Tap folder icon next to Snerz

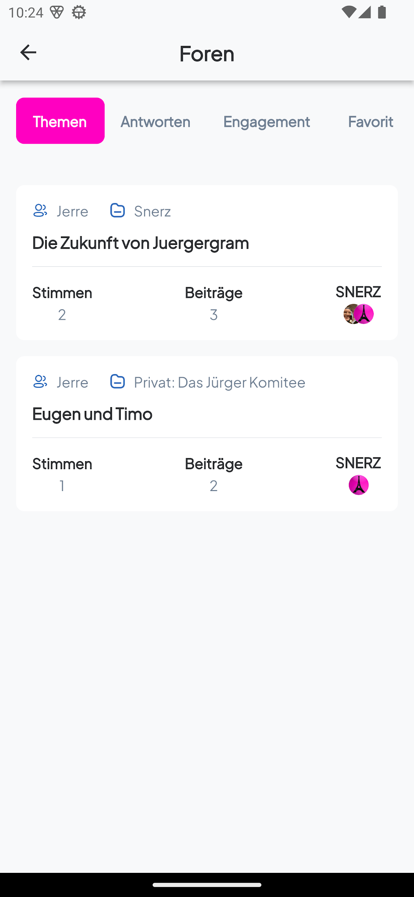(x=117, y=210)
